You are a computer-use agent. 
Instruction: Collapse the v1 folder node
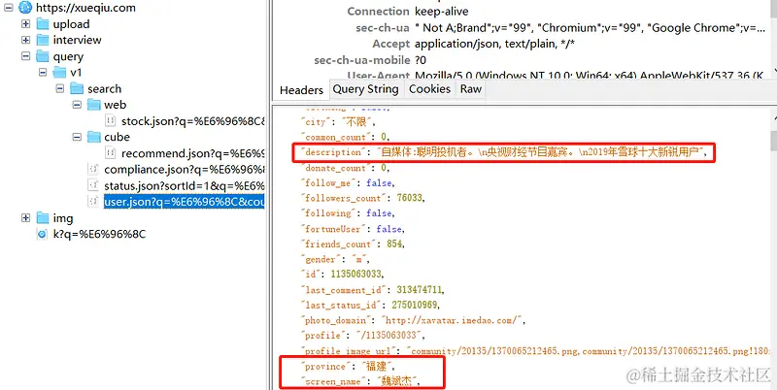43,72
